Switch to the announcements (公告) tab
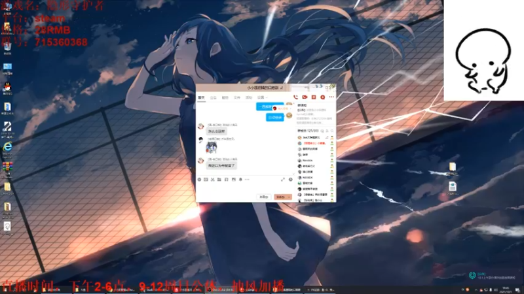The image size is (524, 294). [214, 97]
